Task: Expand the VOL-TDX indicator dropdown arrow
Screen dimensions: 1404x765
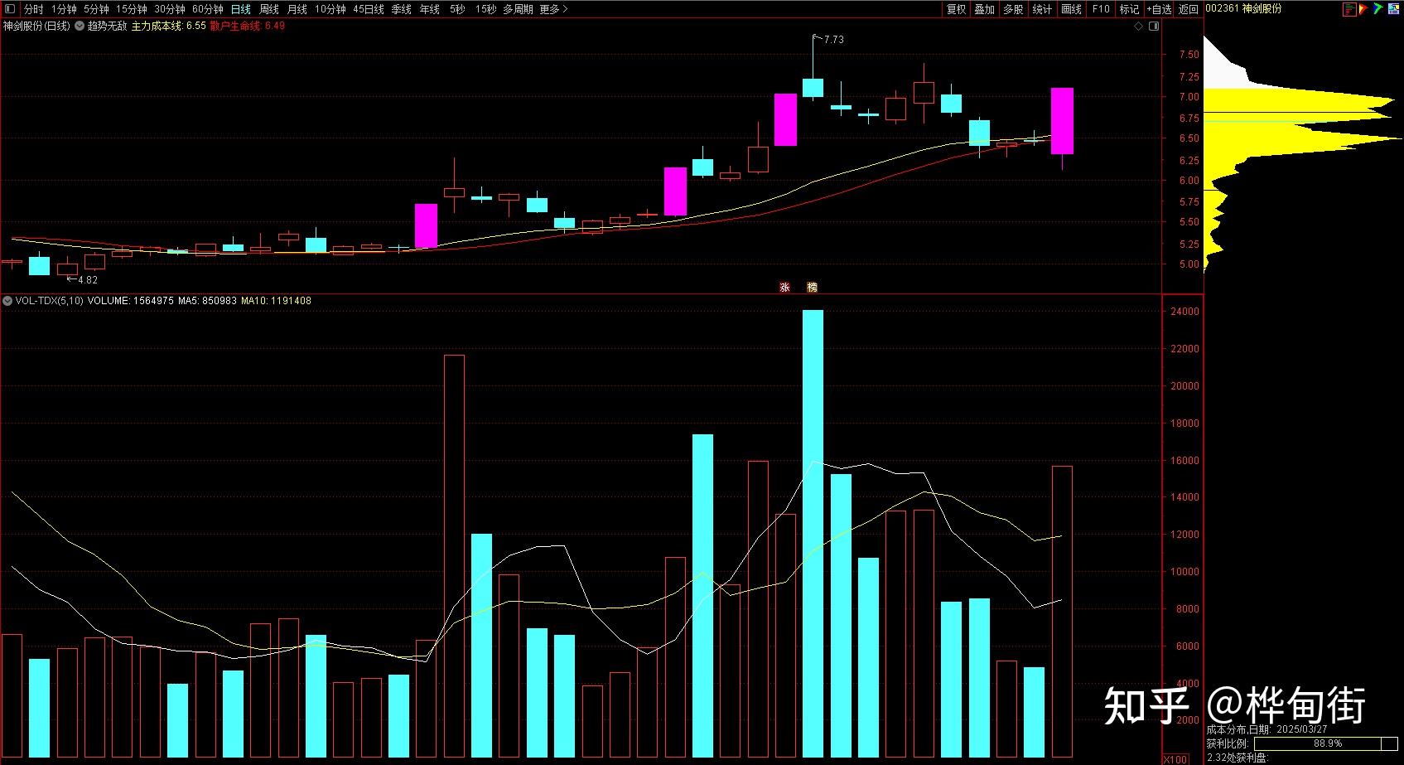Action: pos(7,301)
